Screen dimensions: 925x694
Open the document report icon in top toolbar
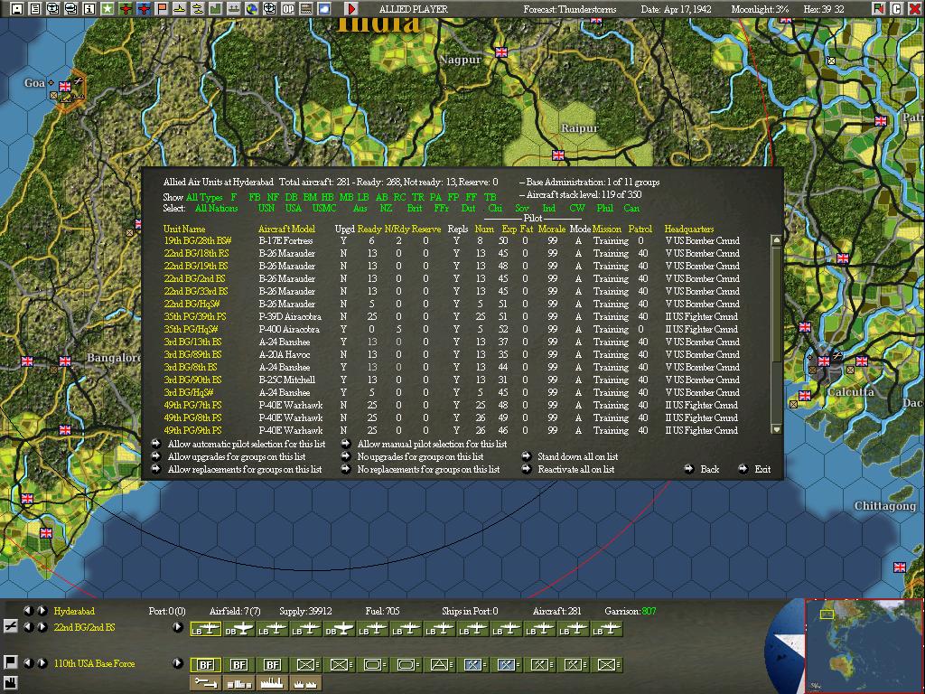point(35,8)
